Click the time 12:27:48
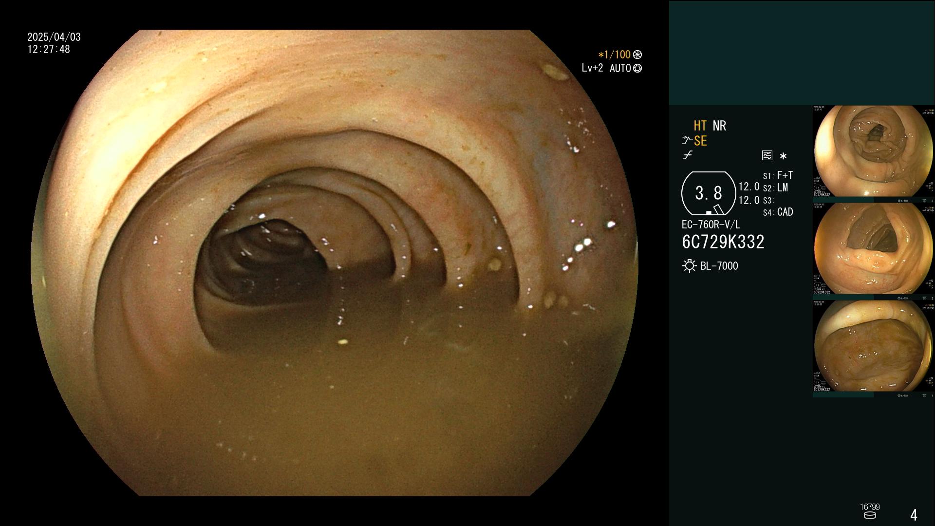 coord(49,49)
